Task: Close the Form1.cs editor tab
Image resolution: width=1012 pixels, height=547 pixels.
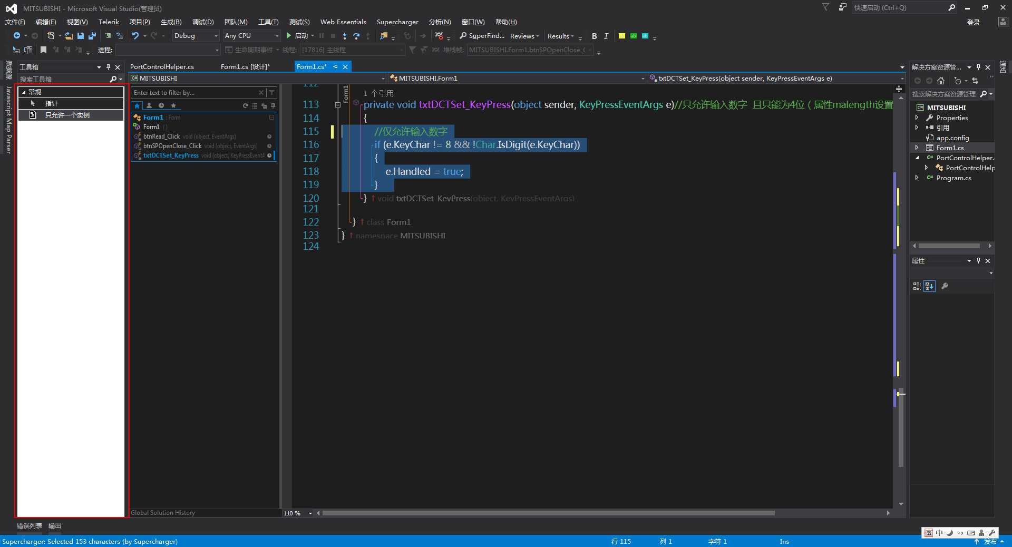Action: 345,67
